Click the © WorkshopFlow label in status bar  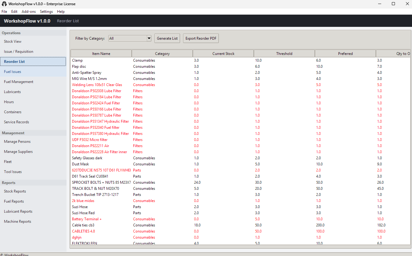pyautogui.click(x=14, y=254)
